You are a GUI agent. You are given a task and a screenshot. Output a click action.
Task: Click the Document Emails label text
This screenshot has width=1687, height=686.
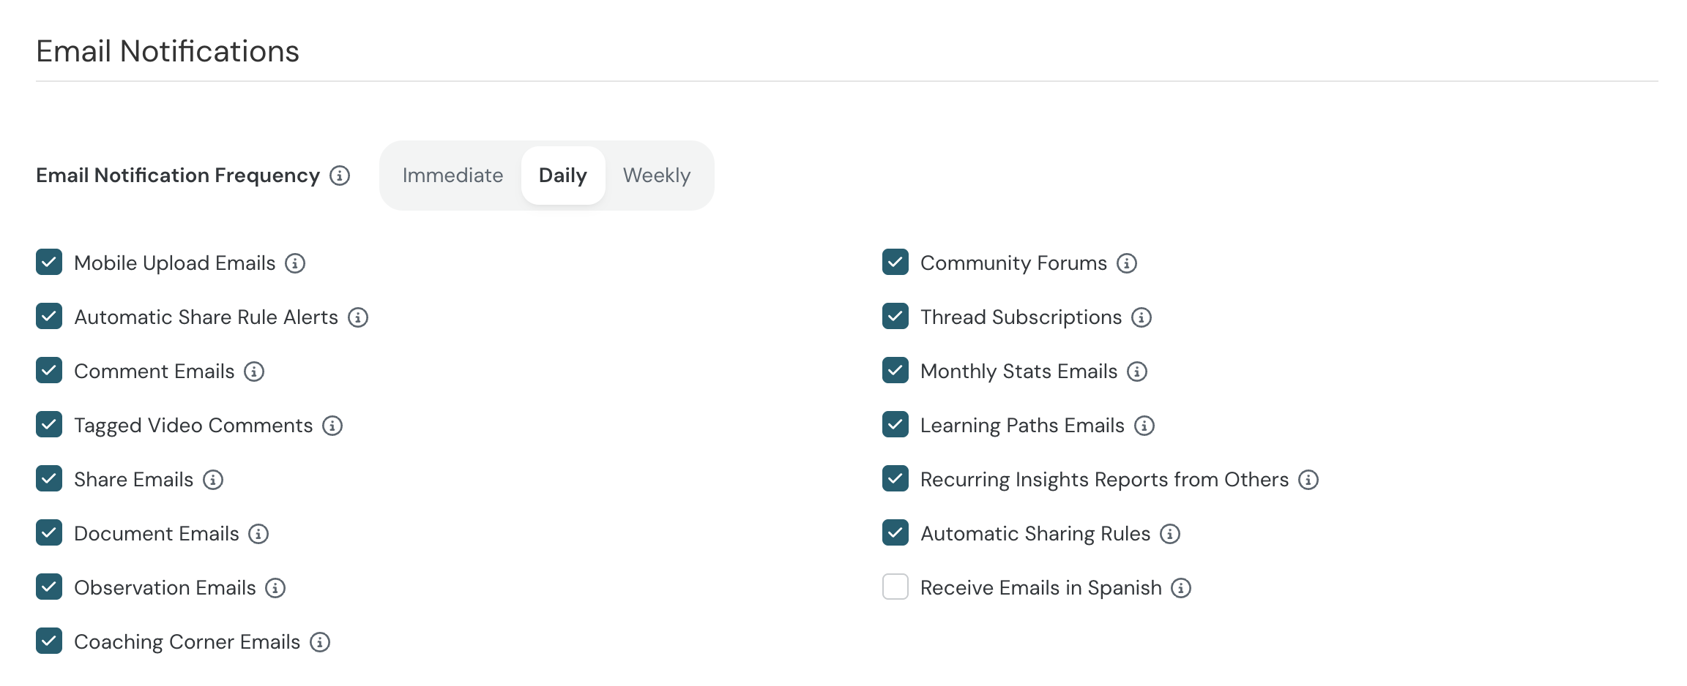pos(157,534)
